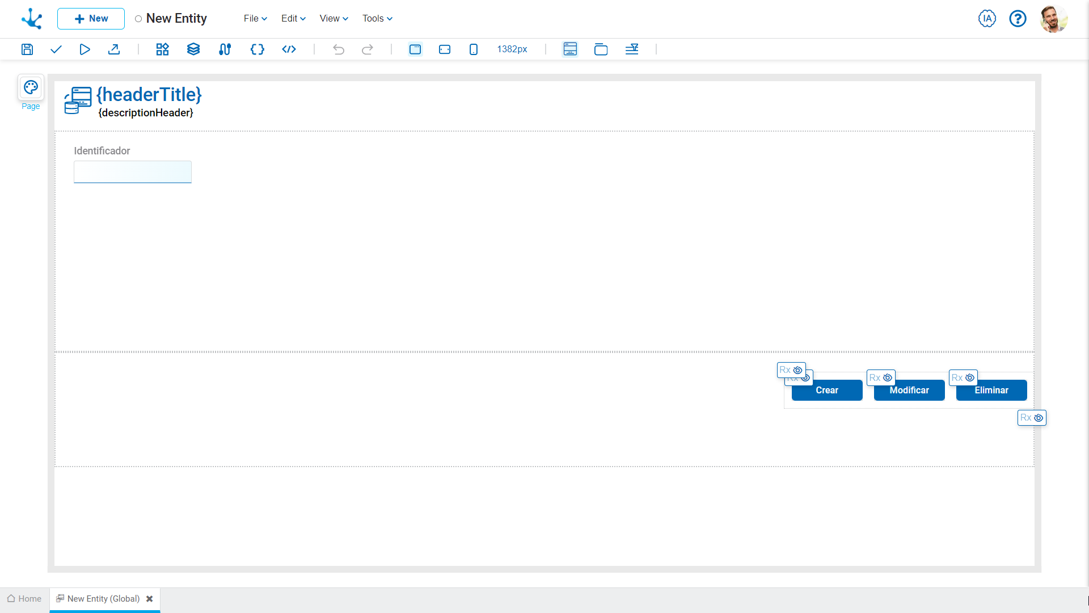Image resolution: width=1089 pixels, height=613 pixels.
Task: Click the checkmark verify icon
Action: click(x=56, y=49)
